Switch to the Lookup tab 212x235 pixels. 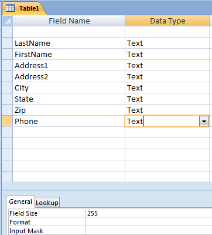tap(47, 203)
